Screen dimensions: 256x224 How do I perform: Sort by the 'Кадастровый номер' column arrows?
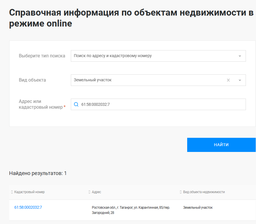[12, 192]
